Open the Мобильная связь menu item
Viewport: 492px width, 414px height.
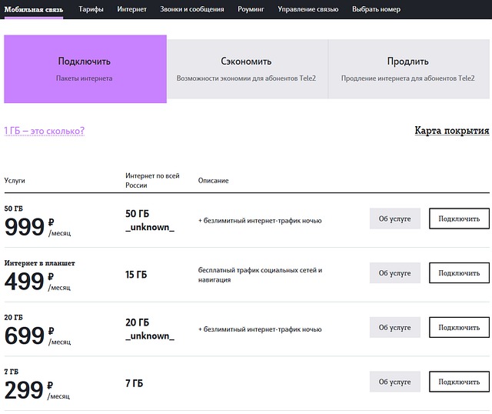point(34,9)
